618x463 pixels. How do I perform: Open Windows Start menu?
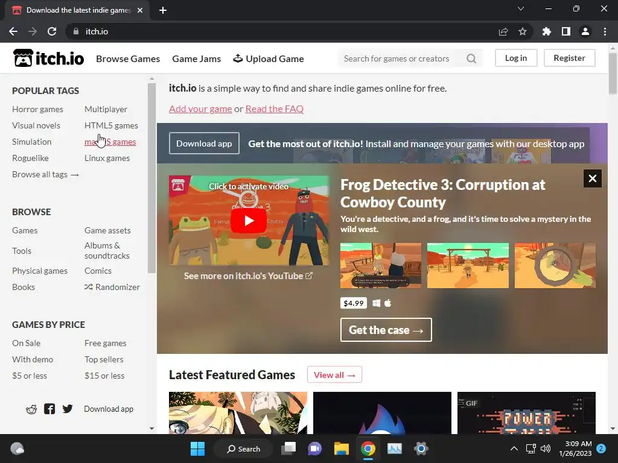[x=197, y=449]
